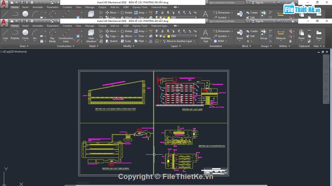This screenshot has height=186, width=332.
Task: Click the Plot printer icon in front window toolbar
Action: coord(32,21)
